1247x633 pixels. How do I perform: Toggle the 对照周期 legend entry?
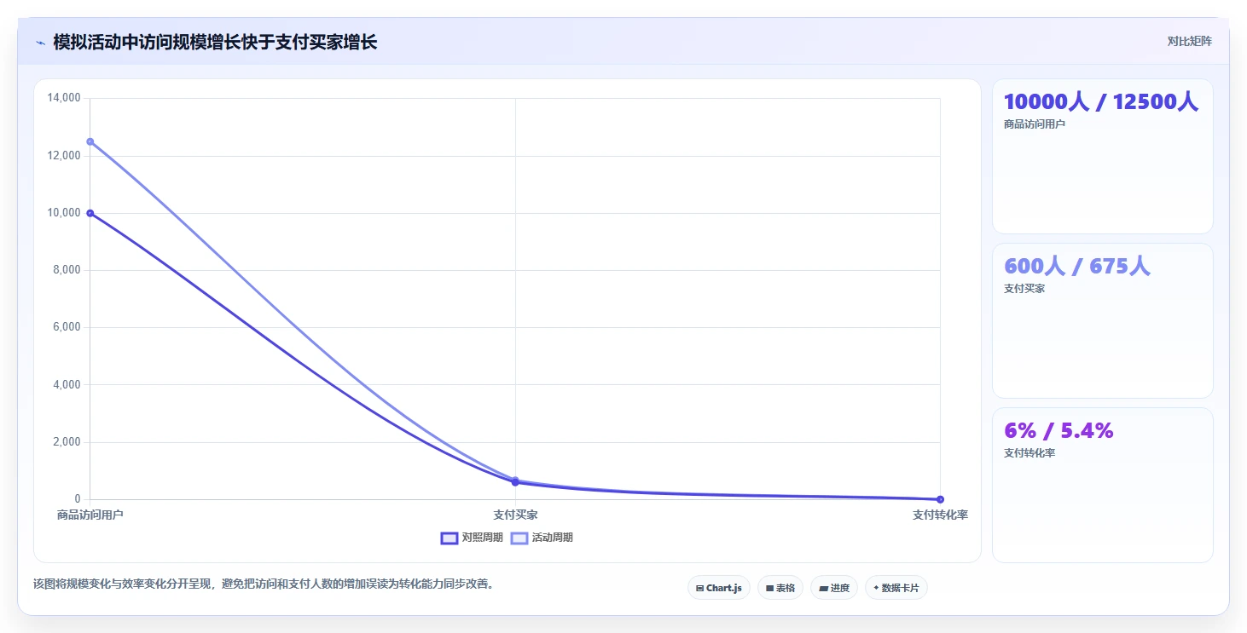point(472,538)
